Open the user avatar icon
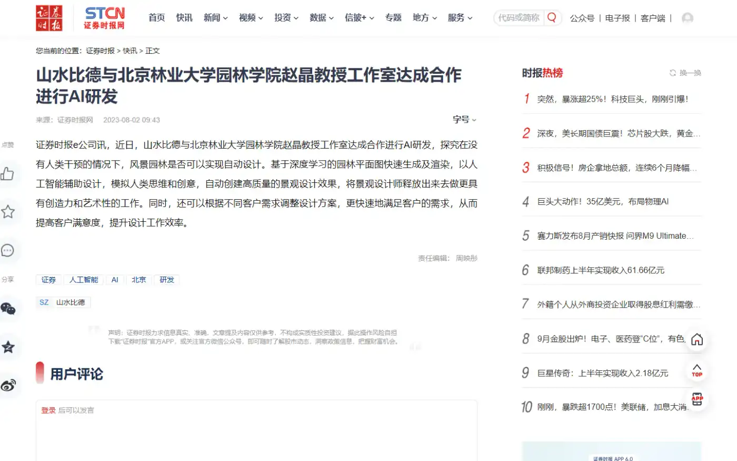Screen dimensions: 737x461 pyautogui.click(x=688, y=18)
